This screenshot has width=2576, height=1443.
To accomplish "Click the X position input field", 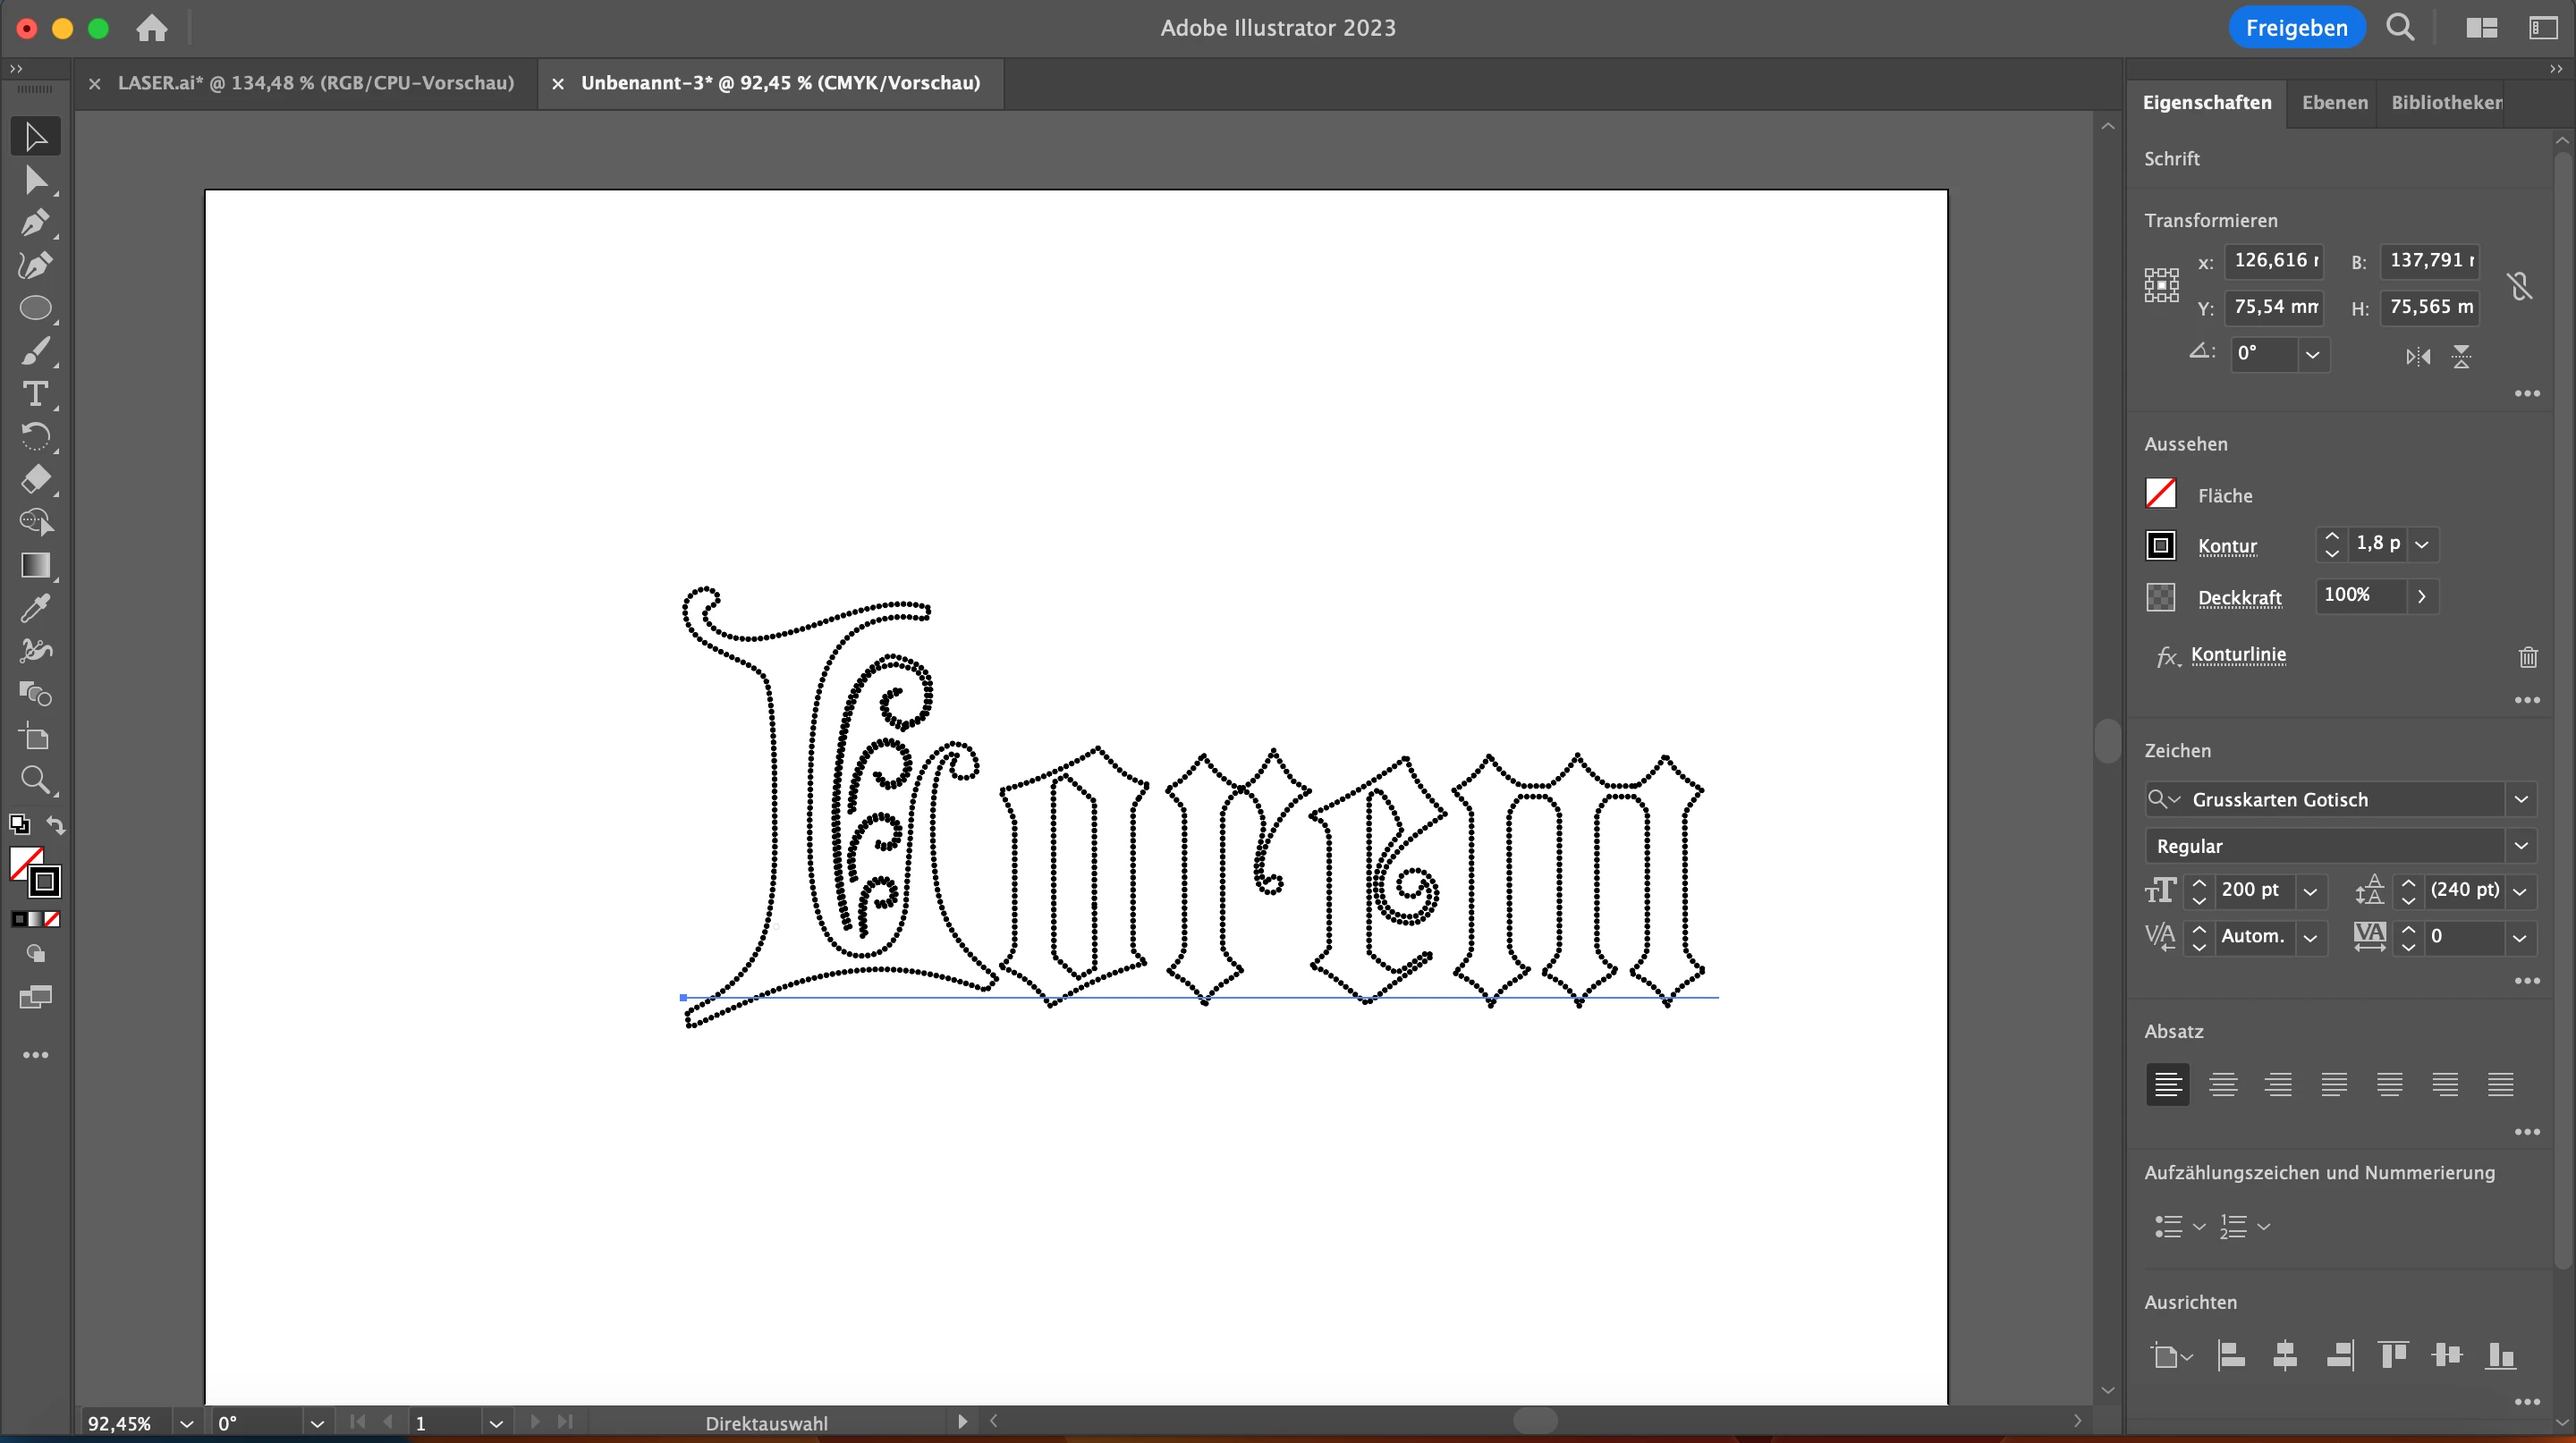I will click(2274, 261).
